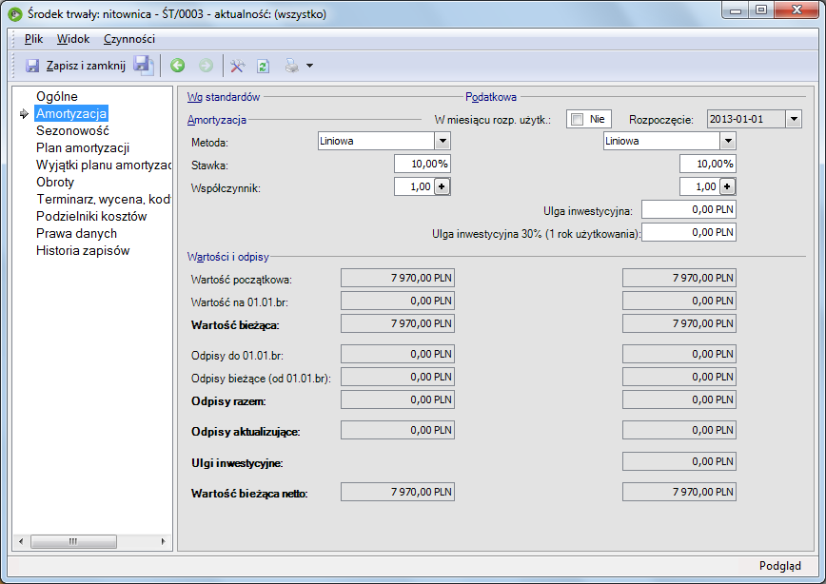
Task: Click the tax Stawka 10,00% field
Action: point(708,164)
